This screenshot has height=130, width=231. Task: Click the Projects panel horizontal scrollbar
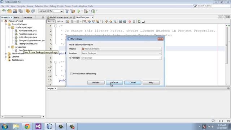22,117
